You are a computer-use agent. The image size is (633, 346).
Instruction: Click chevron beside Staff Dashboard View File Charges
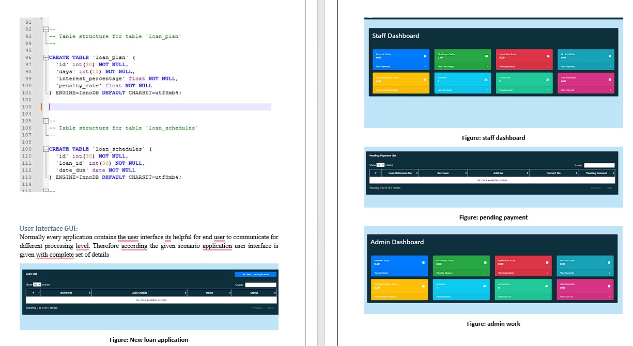click(487, 67)
